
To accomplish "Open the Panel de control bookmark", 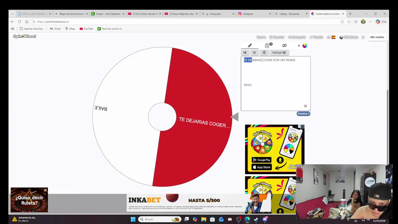I will [x=110, y=29].
